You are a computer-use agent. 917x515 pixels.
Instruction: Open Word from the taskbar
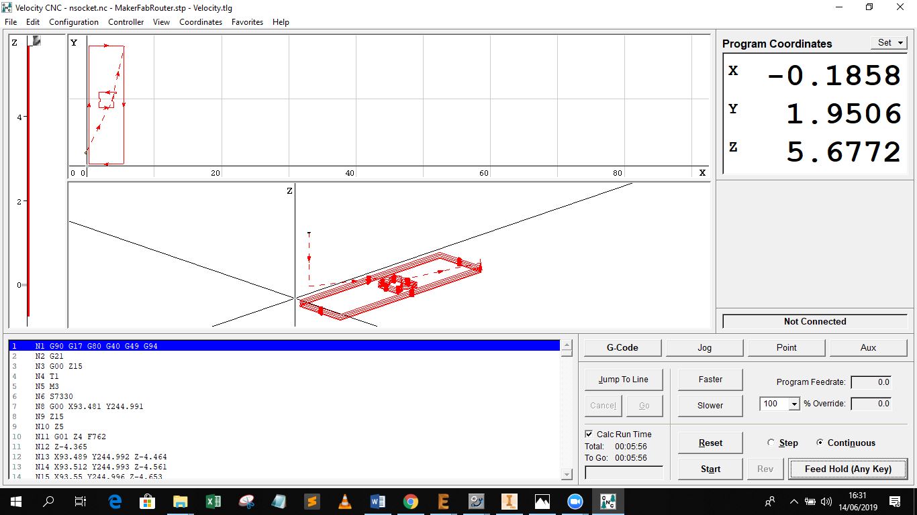[377, 501]
